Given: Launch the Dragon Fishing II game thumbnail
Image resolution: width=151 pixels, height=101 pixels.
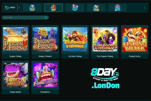Looking at the screenshot, I should 45,39.
